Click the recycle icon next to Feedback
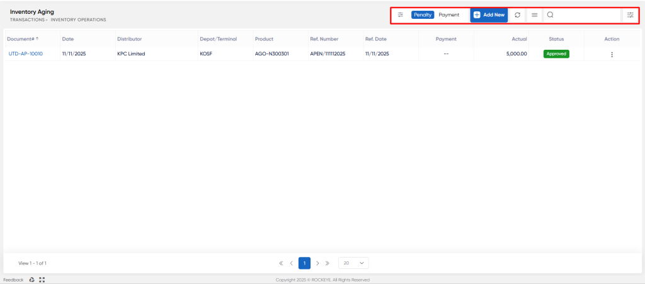645x284 pixels. (32, 280)
